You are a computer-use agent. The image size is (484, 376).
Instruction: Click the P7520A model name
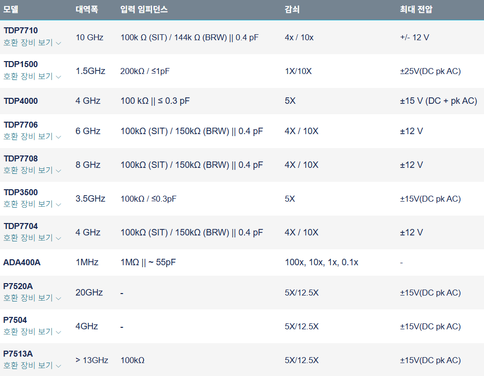(18, 286)
